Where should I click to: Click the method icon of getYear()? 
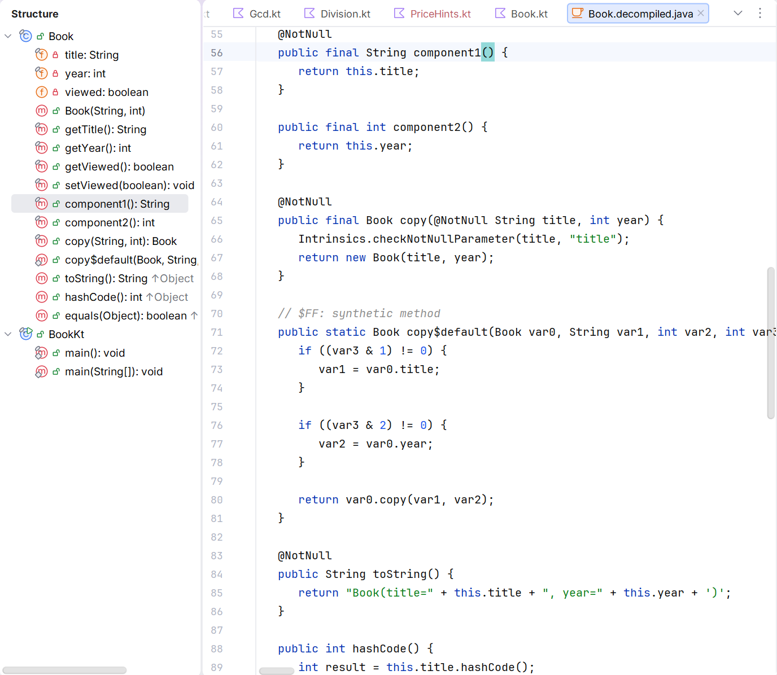(x=41, y=148)
